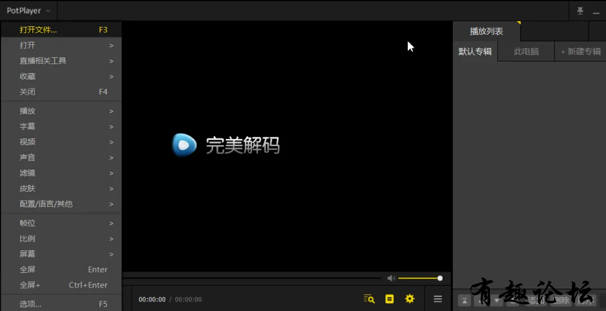Move playlist item to top
Viewport: 606px width, 311px height.
tap(465, 300)
